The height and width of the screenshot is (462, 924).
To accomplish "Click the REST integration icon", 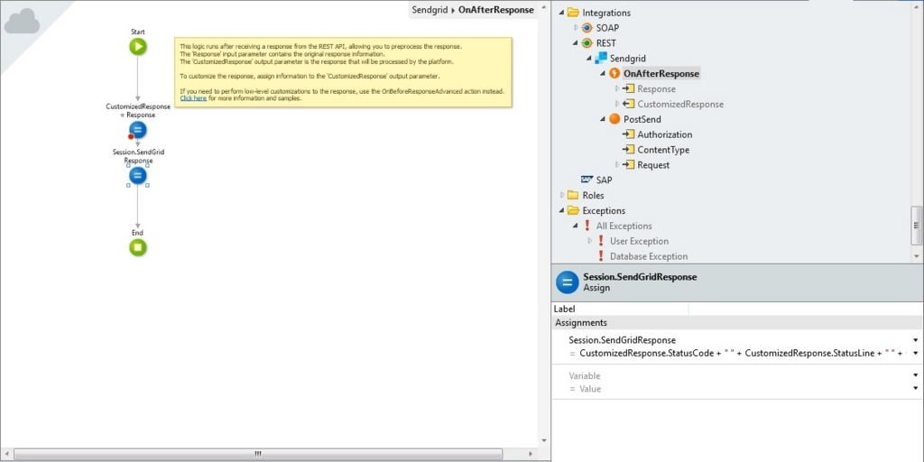I will [x=587, y=43].
